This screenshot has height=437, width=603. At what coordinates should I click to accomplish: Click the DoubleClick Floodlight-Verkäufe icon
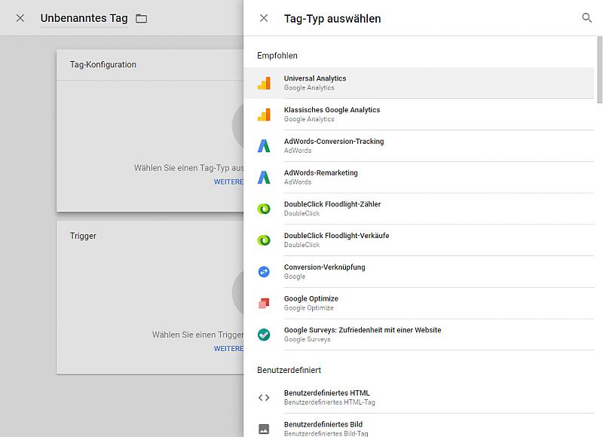(x=264, y=240)
